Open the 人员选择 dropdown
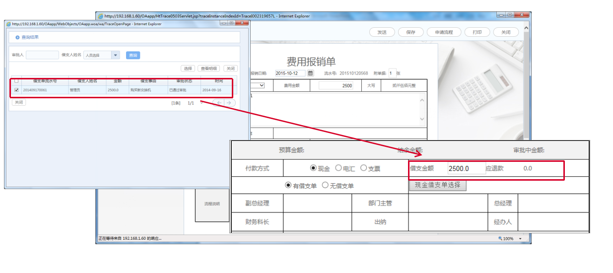 point(116,55)
